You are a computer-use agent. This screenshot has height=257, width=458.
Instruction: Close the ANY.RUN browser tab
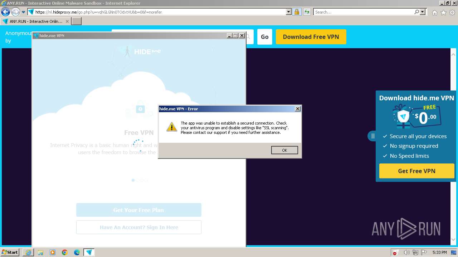click(67, 21)
